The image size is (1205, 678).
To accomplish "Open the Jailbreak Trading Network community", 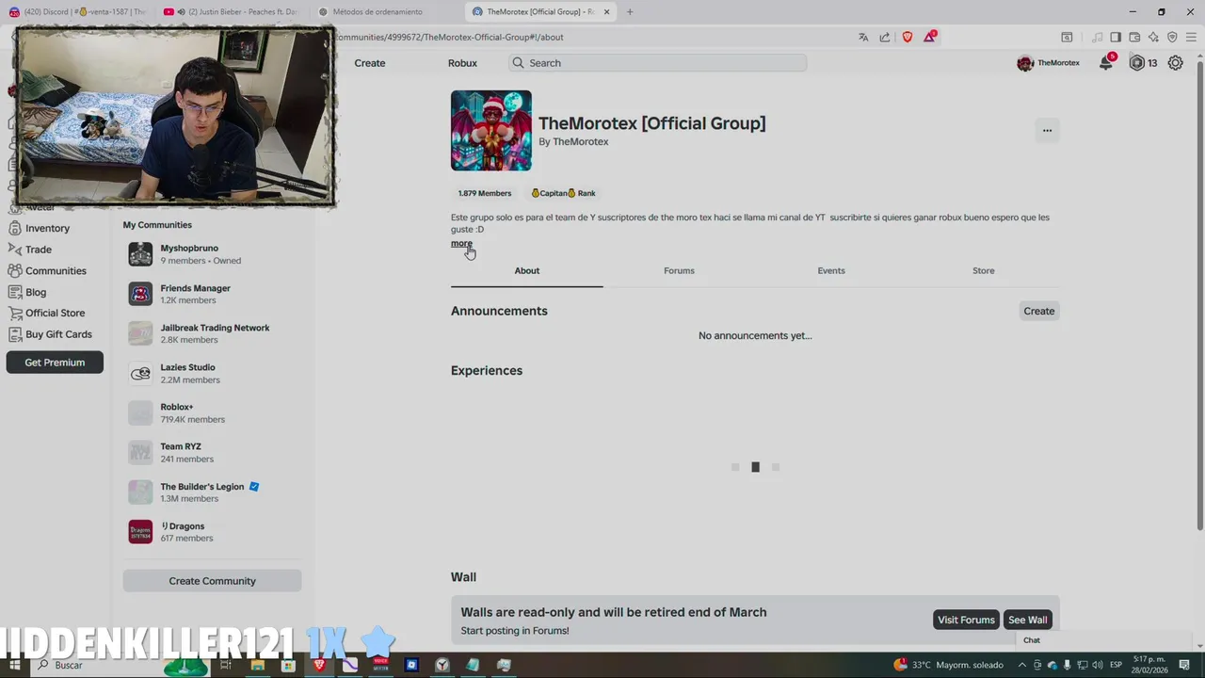I will tap(212, 333).
